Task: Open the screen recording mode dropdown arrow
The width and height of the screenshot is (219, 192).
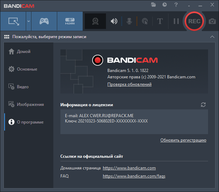Action: click(x=29, y=21)
